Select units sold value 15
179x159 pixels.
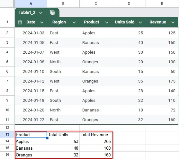[x=129, y=71]
